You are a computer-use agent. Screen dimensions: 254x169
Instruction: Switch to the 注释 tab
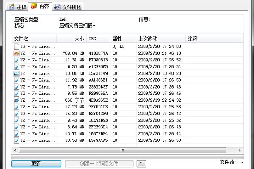pos(17,7)
